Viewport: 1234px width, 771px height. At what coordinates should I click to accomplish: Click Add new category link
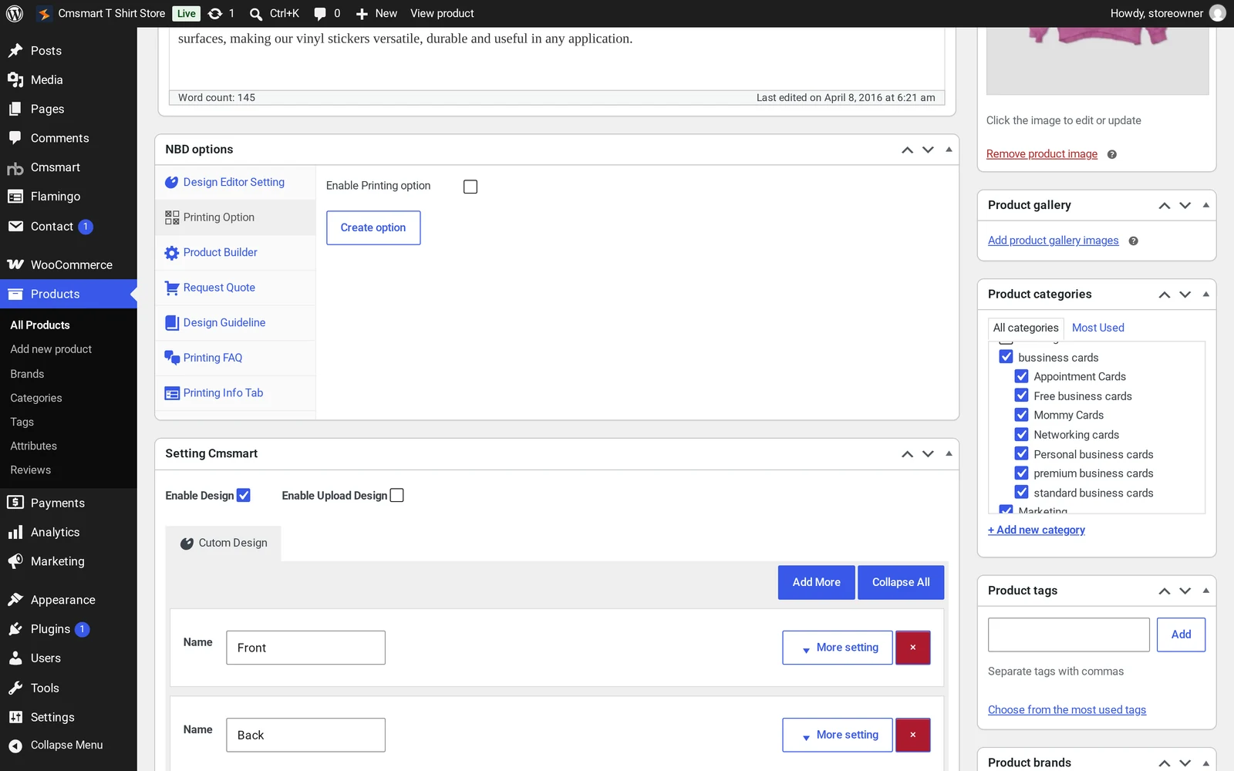pos(1036,530)
